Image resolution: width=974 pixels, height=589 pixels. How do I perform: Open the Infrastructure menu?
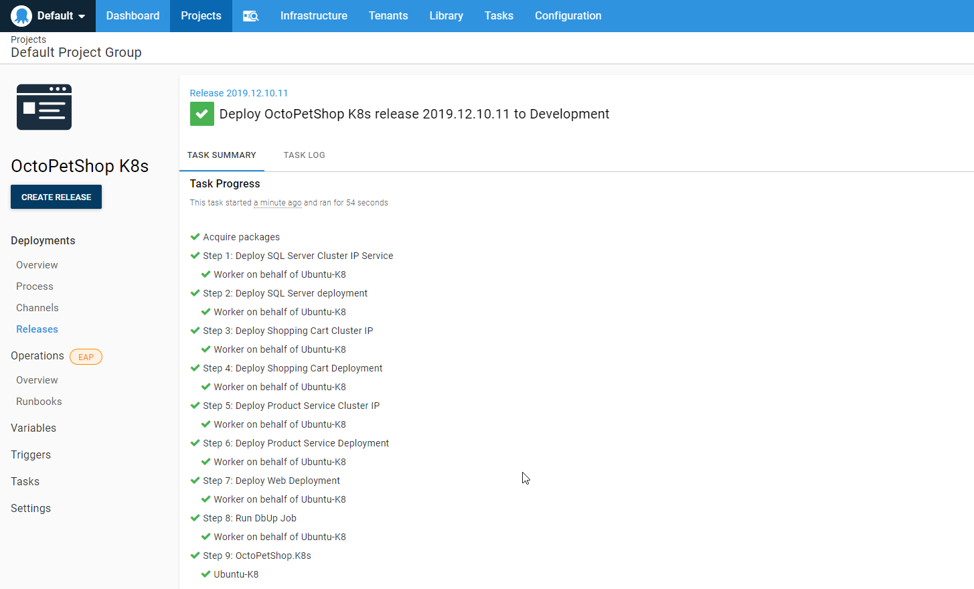313,16
